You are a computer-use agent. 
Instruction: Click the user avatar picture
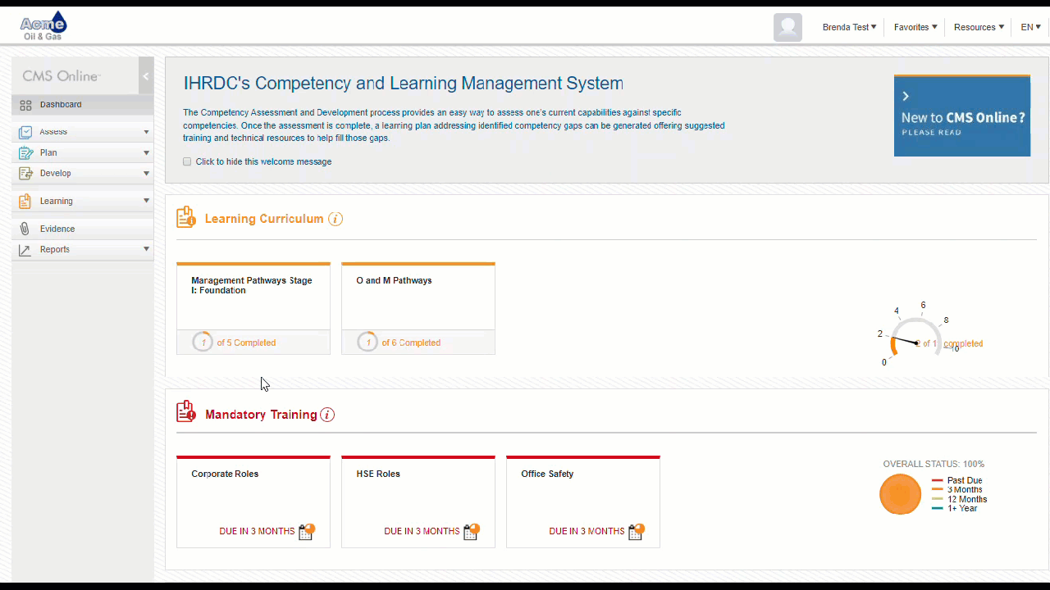pos(787,27)
